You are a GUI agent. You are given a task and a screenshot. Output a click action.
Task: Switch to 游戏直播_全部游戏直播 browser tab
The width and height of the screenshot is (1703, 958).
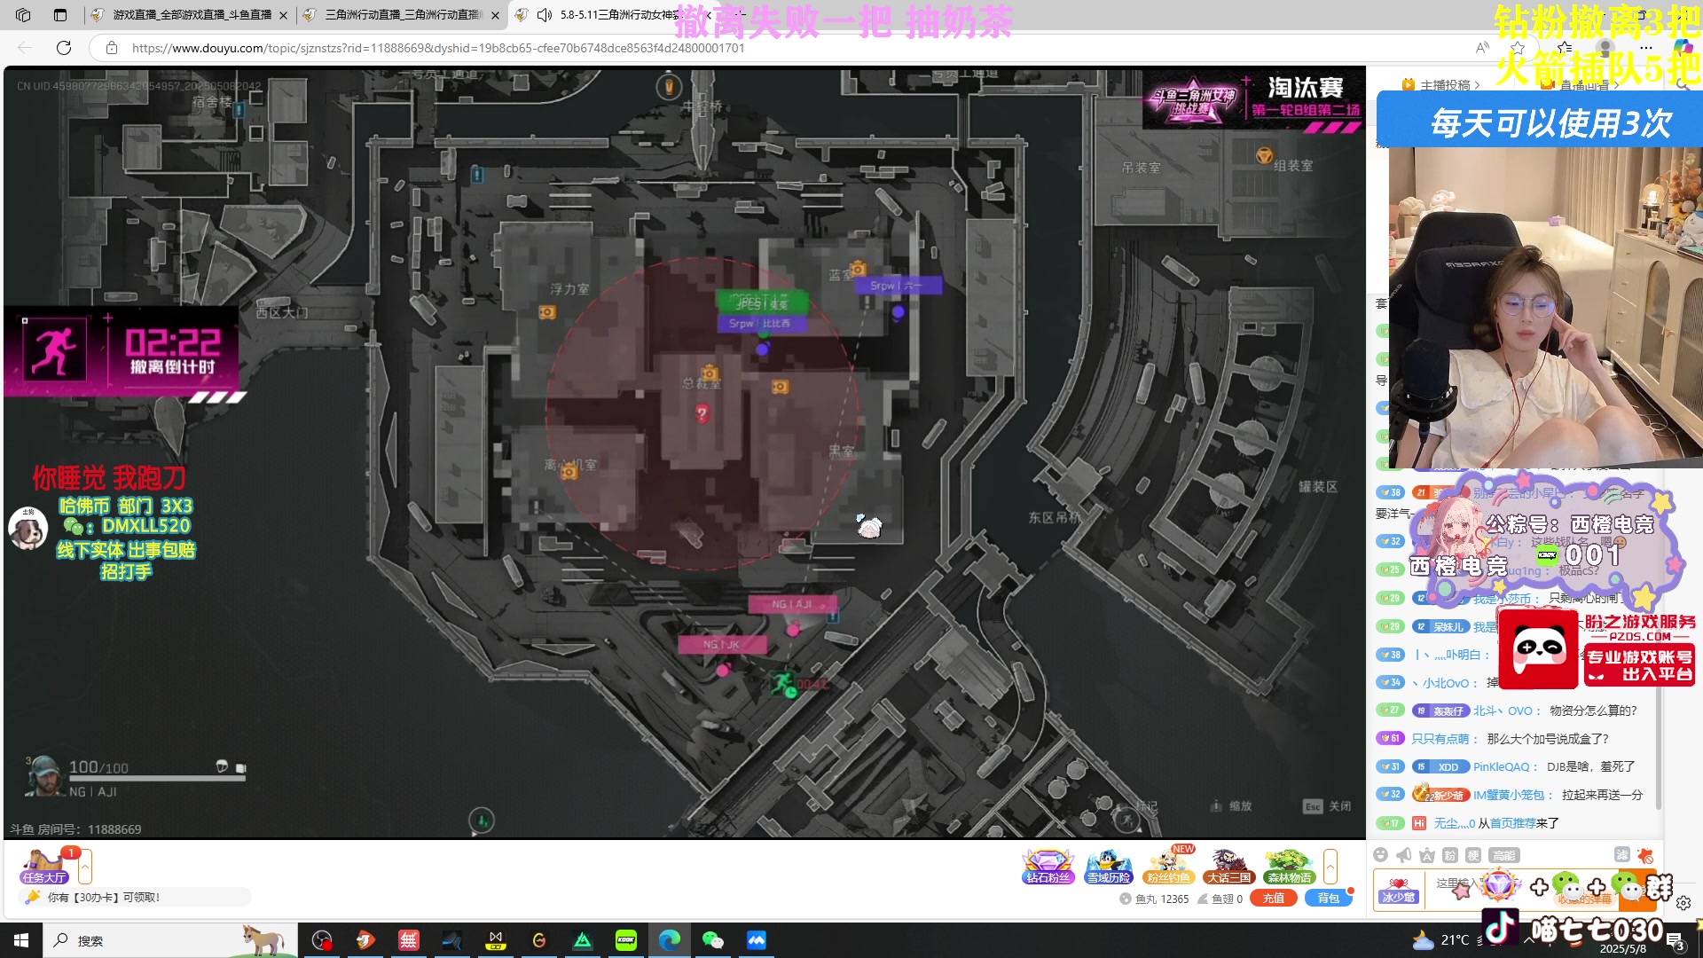click(191, 15)
